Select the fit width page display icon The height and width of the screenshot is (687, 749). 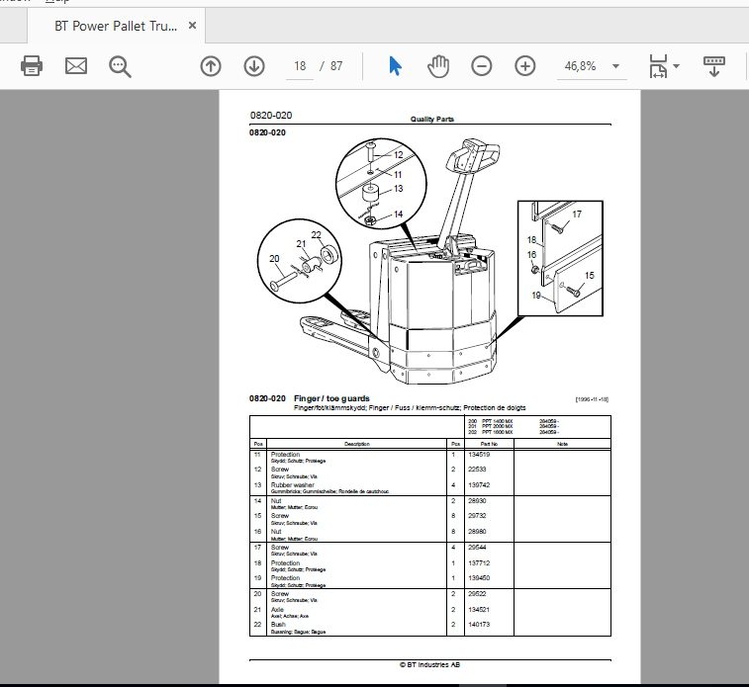point(658,66)
